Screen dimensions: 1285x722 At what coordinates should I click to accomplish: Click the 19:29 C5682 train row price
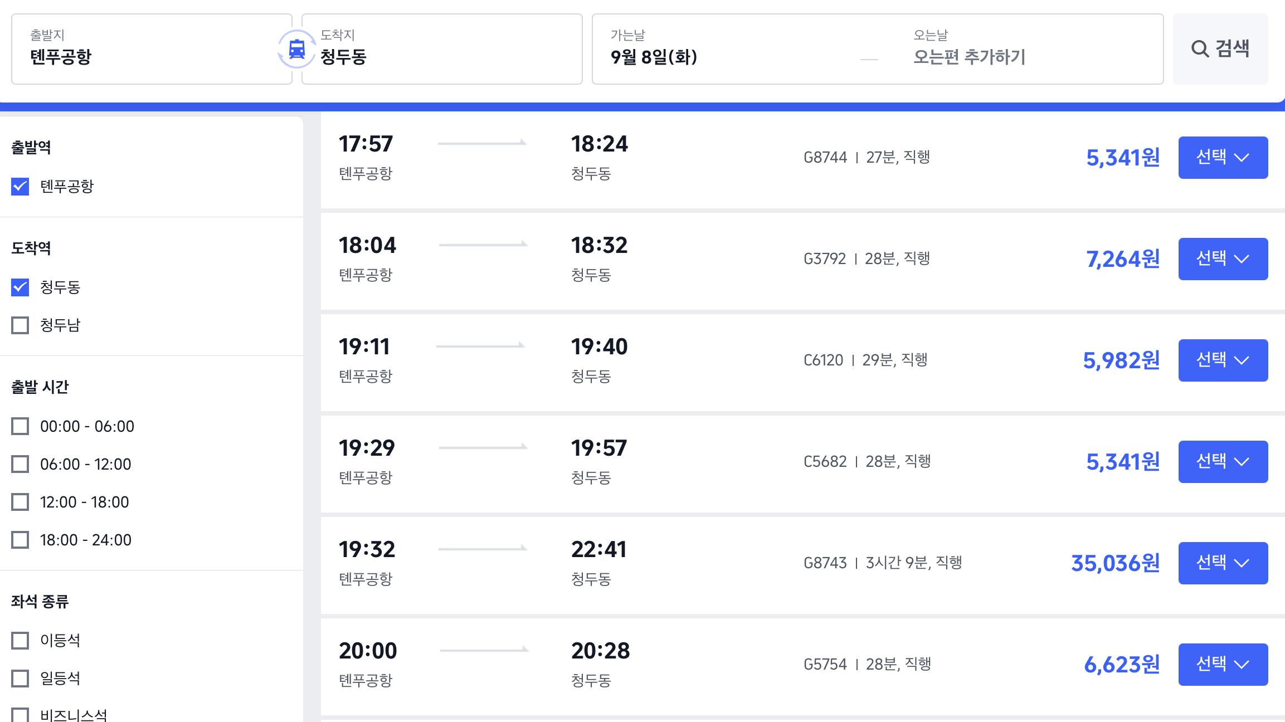1123,462
